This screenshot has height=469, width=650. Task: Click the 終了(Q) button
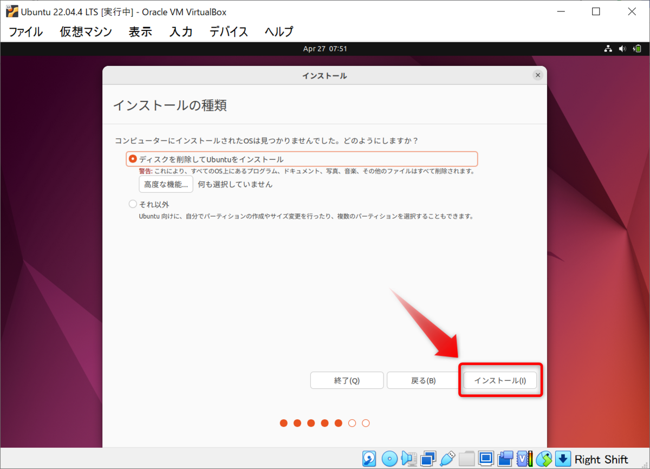coord(347,380)
